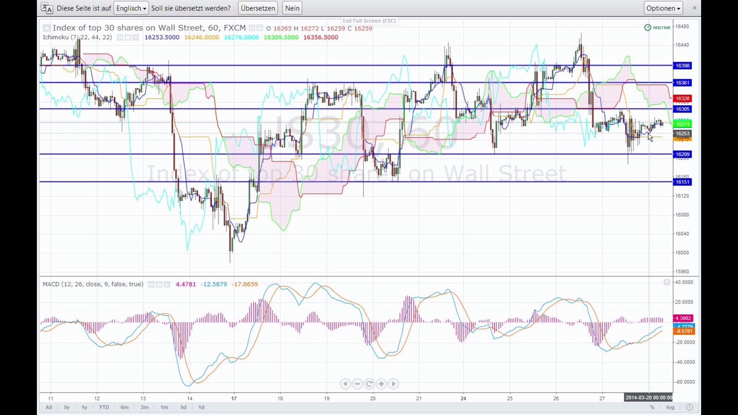Open Ichimoku indicator settings gear
The width and height of the screenshot is (738, 415).
128,37
